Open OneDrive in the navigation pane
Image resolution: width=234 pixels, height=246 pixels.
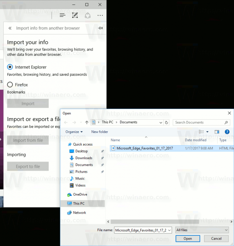pos(77,194)
